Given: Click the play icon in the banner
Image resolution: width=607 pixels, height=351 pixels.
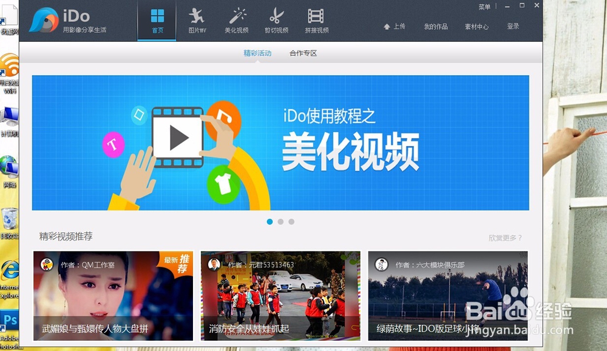Looking at the screenshot, I should point(178,138).
